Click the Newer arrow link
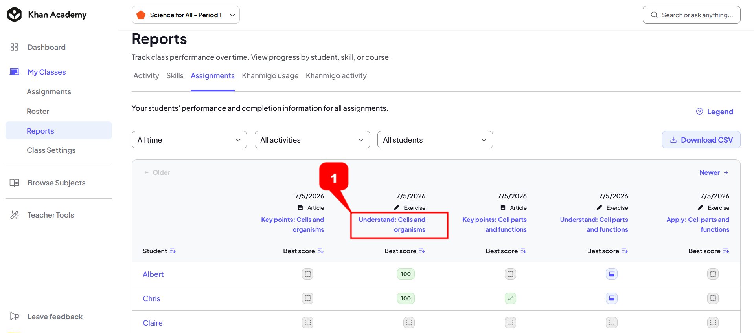The height and width of the screenshot is (333, 754). [714, 172]
